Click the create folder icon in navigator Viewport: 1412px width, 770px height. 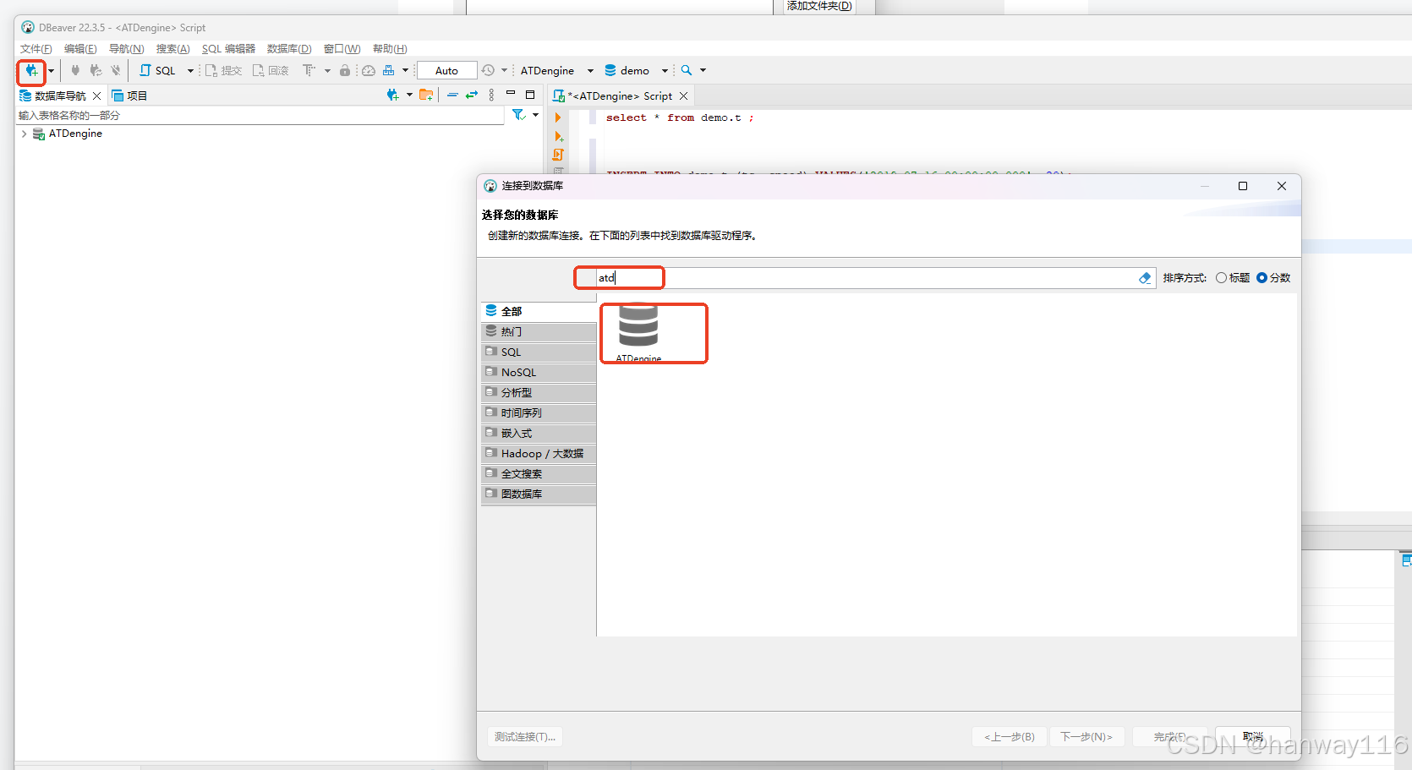[x=426, y=96]
